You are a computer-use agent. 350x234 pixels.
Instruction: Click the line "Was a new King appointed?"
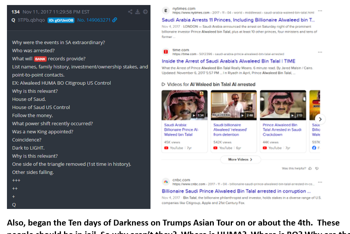pos(42,132)
